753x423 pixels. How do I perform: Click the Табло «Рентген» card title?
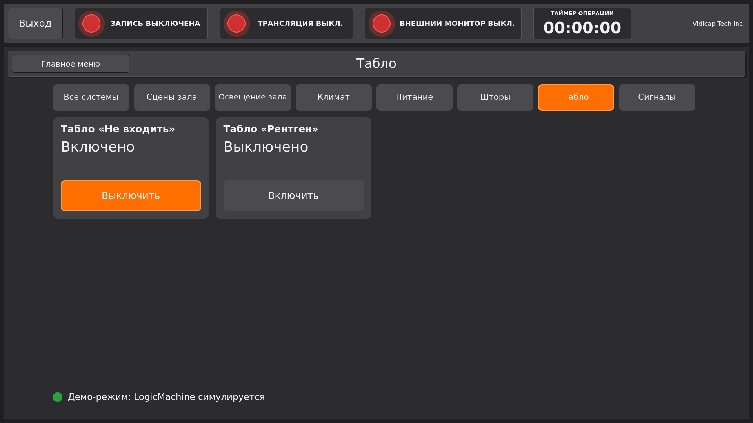click(271, 129)
